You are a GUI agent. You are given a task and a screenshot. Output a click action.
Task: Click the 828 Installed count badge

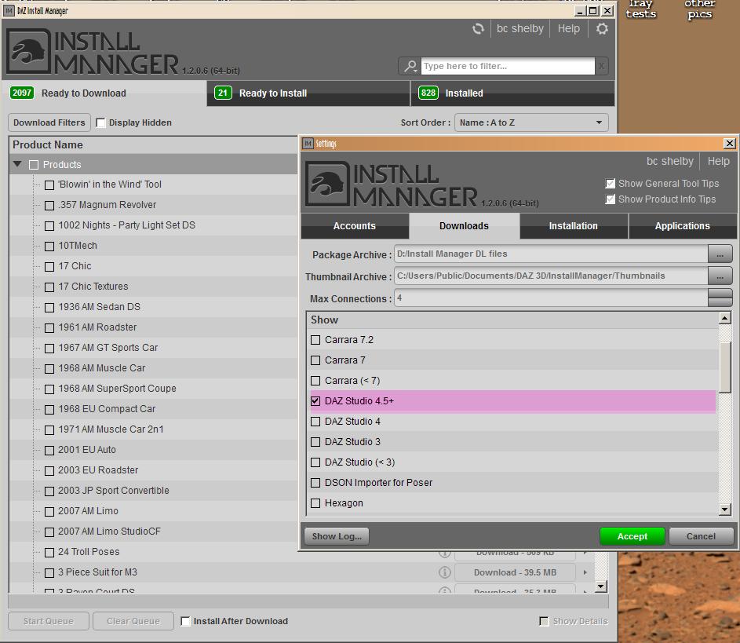pyautogui.click(x=428, y=93)
